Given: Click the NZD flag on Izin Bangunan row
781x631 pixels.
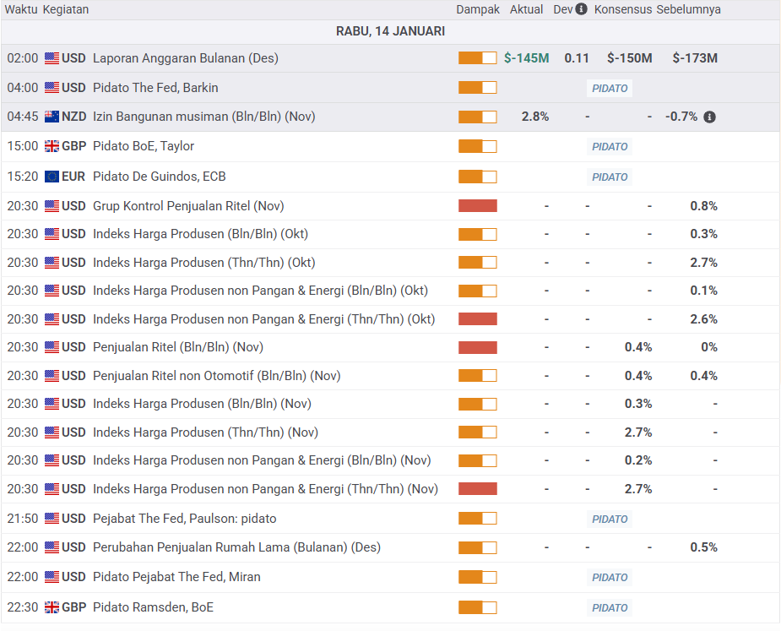Looking at the screenshot, I should 52,117.
